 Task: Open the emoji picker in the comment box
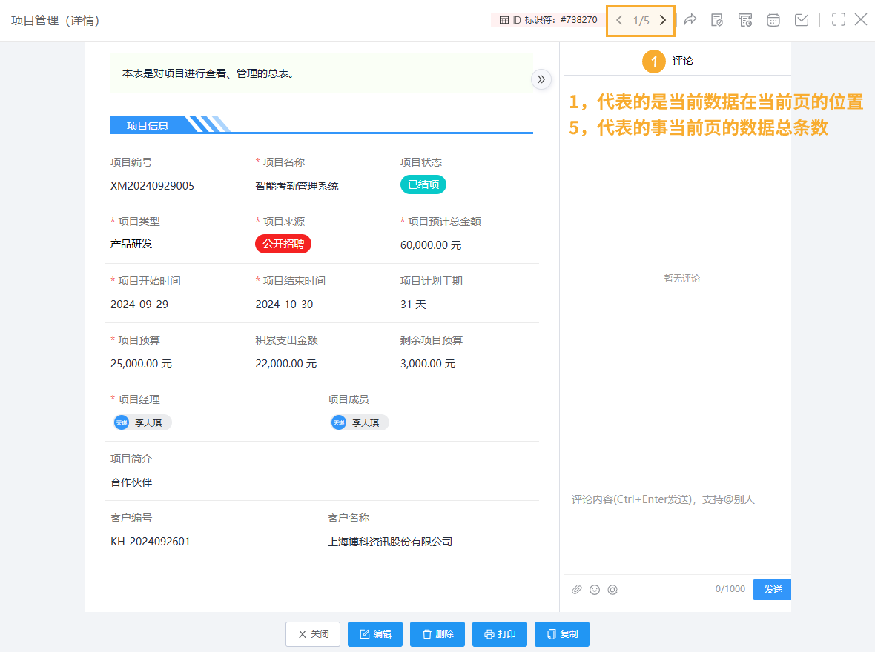coord(595,589)
